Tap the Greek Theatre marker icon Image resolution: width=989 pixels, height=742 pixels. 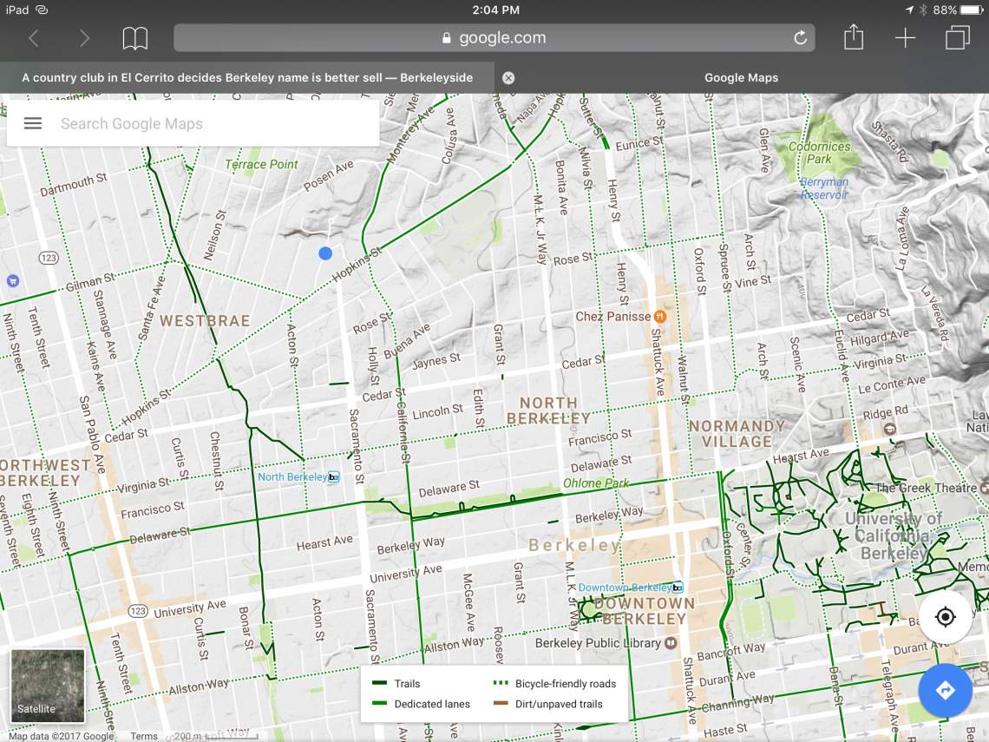[984, 488]
